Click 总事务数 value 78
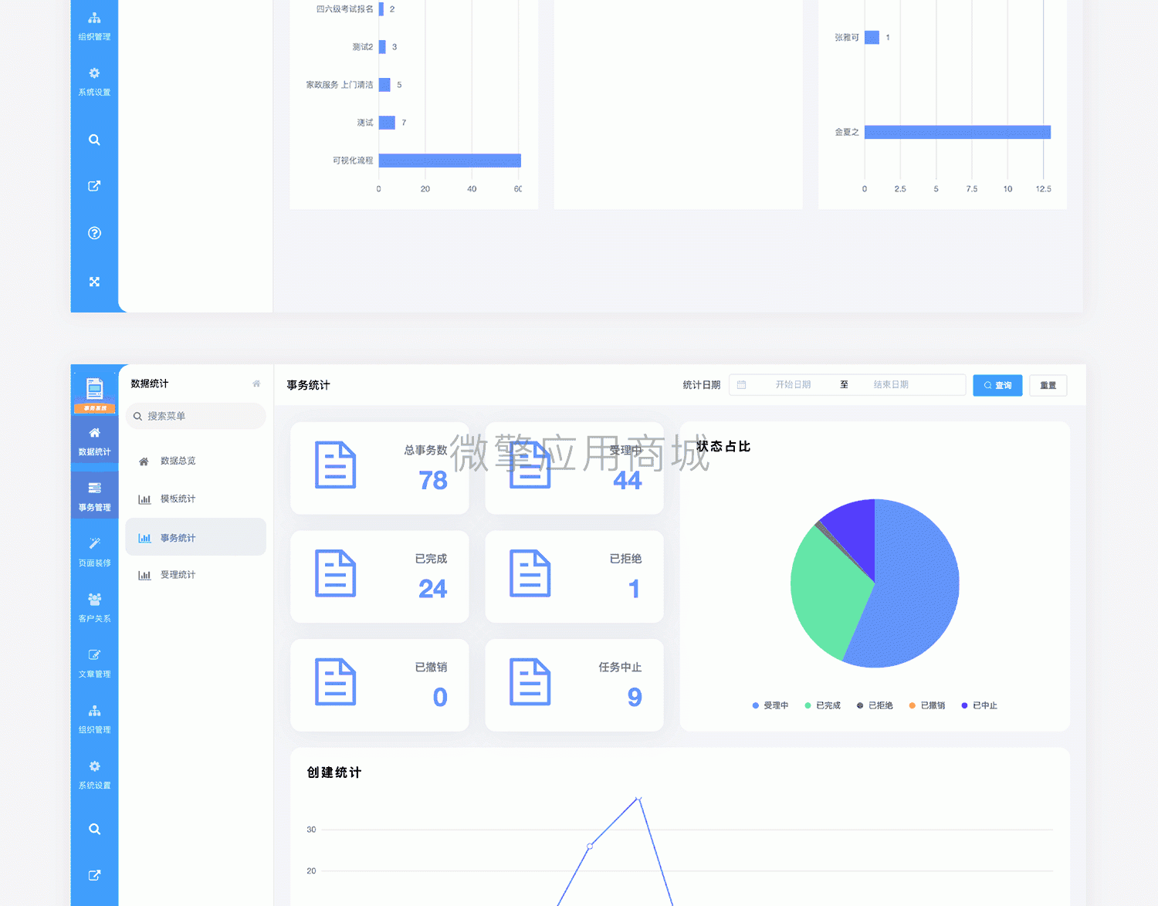The width and height of the screenshot is (1158, 906). point(433,480)
